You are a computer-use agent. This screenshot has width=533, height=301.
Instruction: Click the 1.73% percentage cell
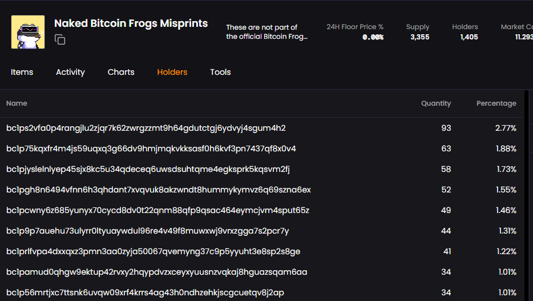coord(507,170)
